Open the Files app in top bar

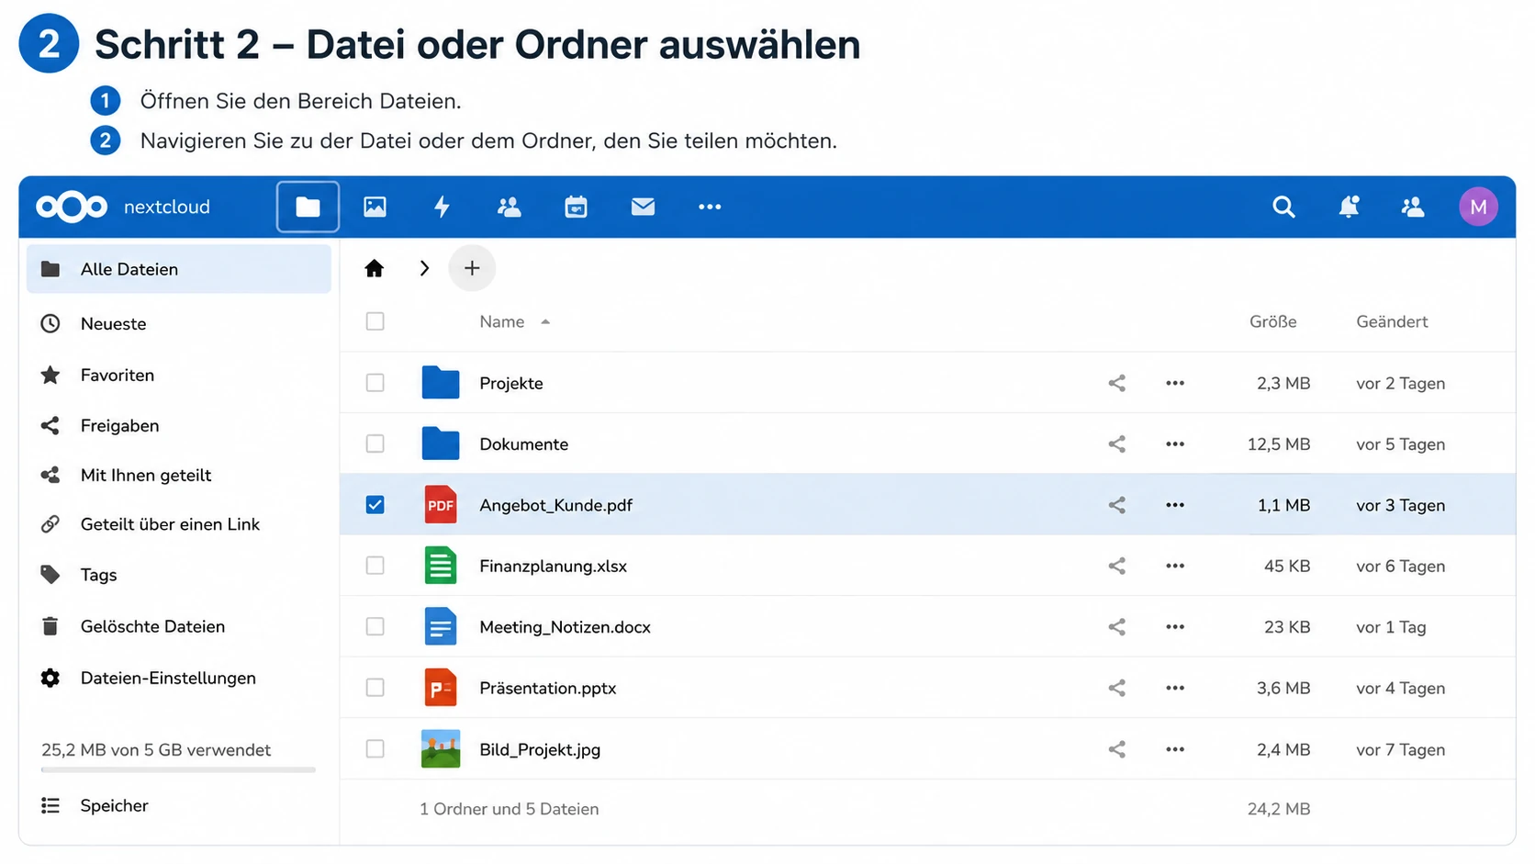coord(308,207)
